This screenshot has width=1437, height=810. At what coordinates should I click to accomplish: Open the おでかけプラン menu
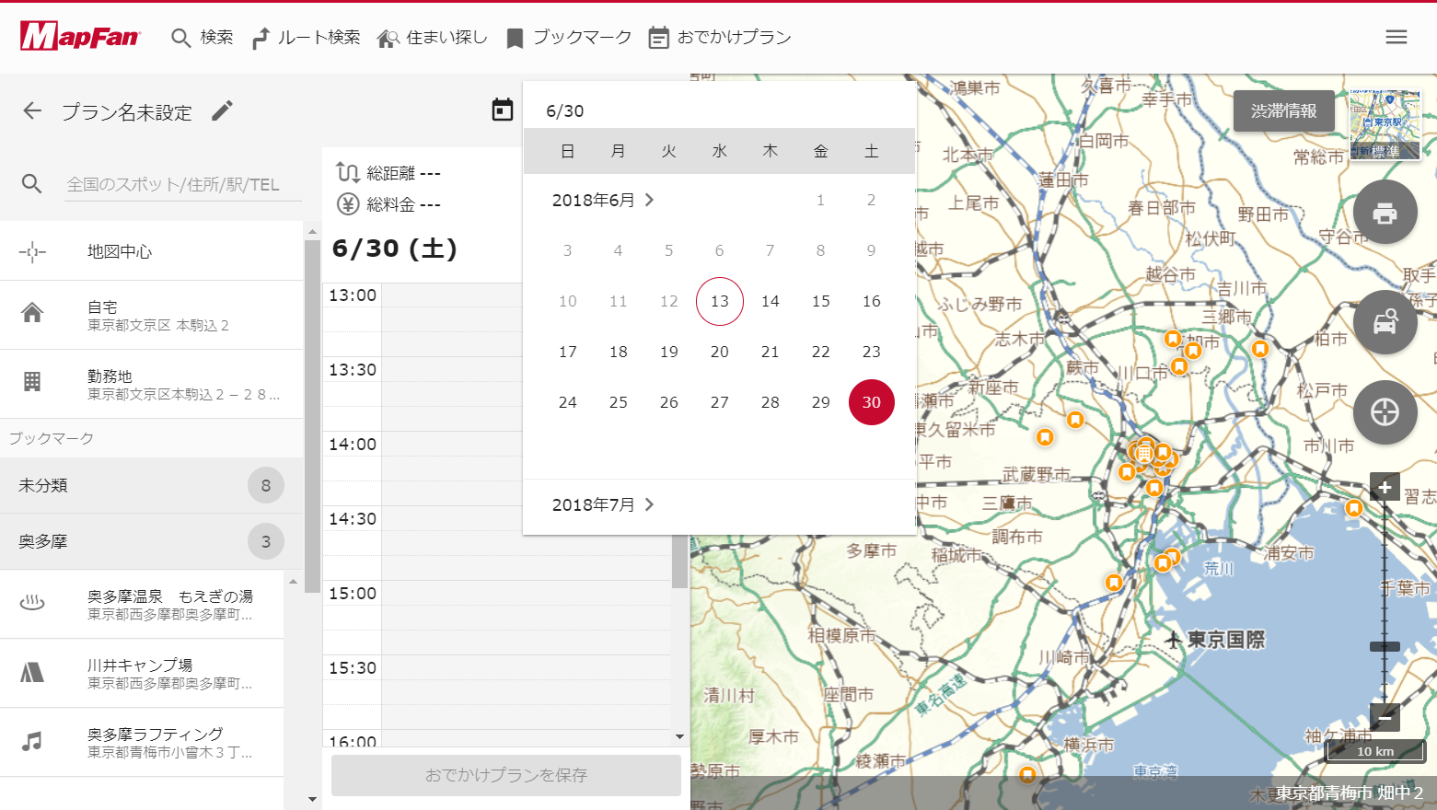pos(720,38)
